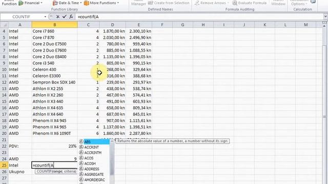
Task: Select column D header
Action: 113,25
